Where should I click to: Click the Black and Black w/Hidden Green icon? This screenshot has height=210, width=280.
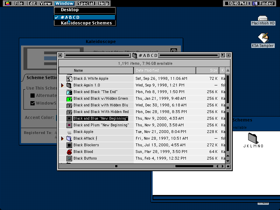[x=69, y=99]
